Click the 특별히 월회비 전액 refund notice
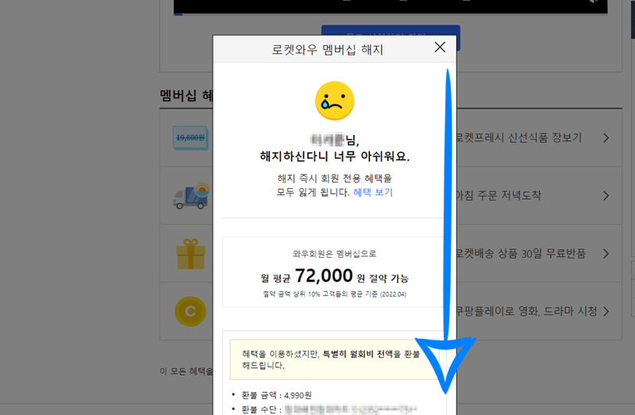The image size is (635, 415). (x=334, y=359)
